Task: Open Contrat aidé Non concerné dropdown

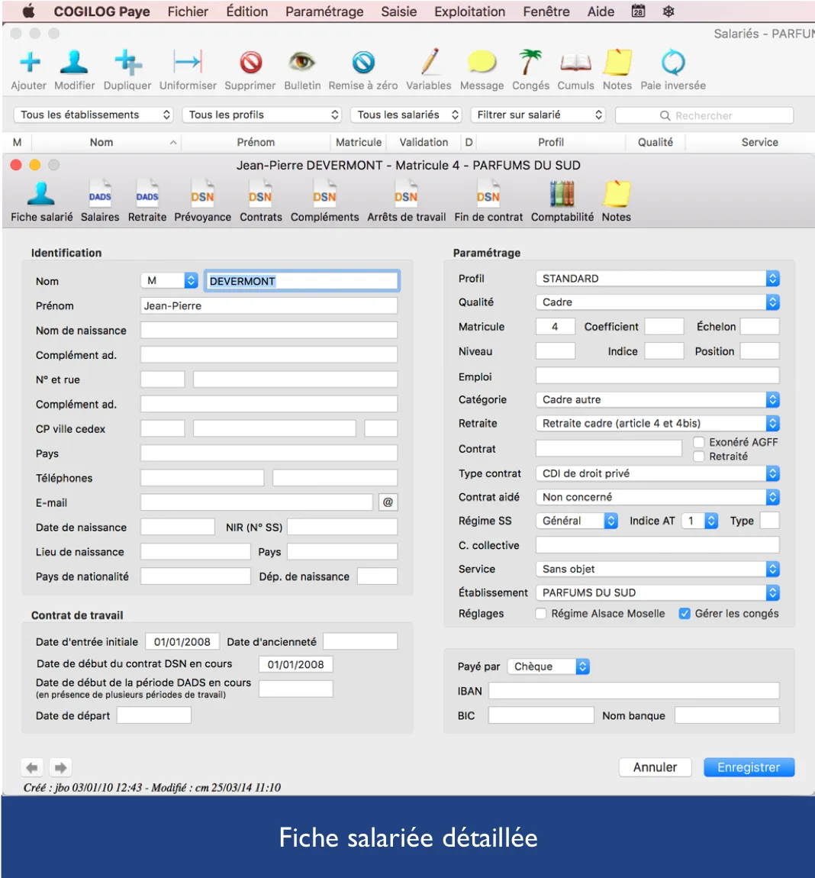Action: [x=657, y=497]
